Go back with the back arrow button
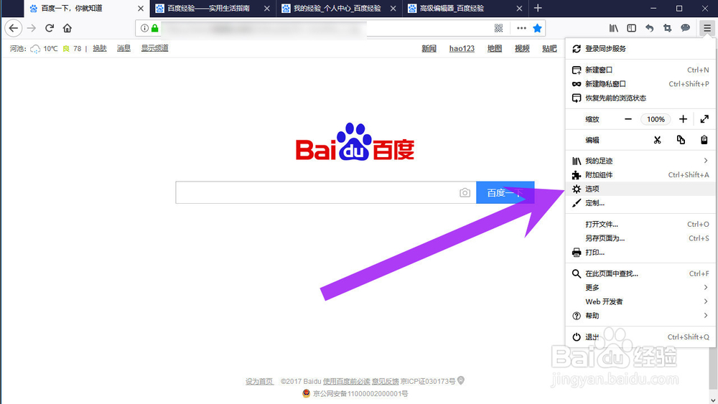The image size is (718, 404). coord(14,29)
